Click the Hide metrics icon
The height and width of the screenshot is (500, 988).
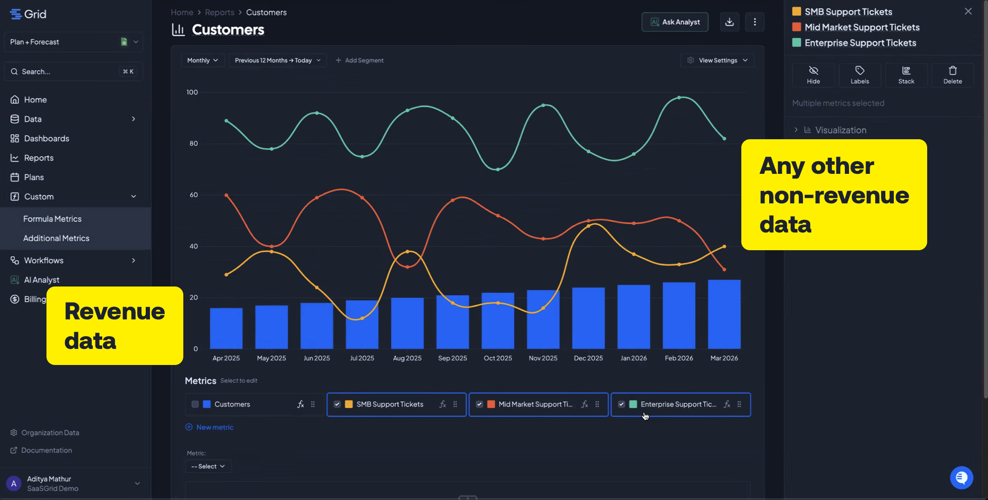click(813, 75)
